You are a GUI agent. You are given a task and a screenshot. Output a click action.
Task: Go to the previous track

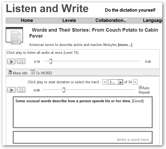point(105,82)
